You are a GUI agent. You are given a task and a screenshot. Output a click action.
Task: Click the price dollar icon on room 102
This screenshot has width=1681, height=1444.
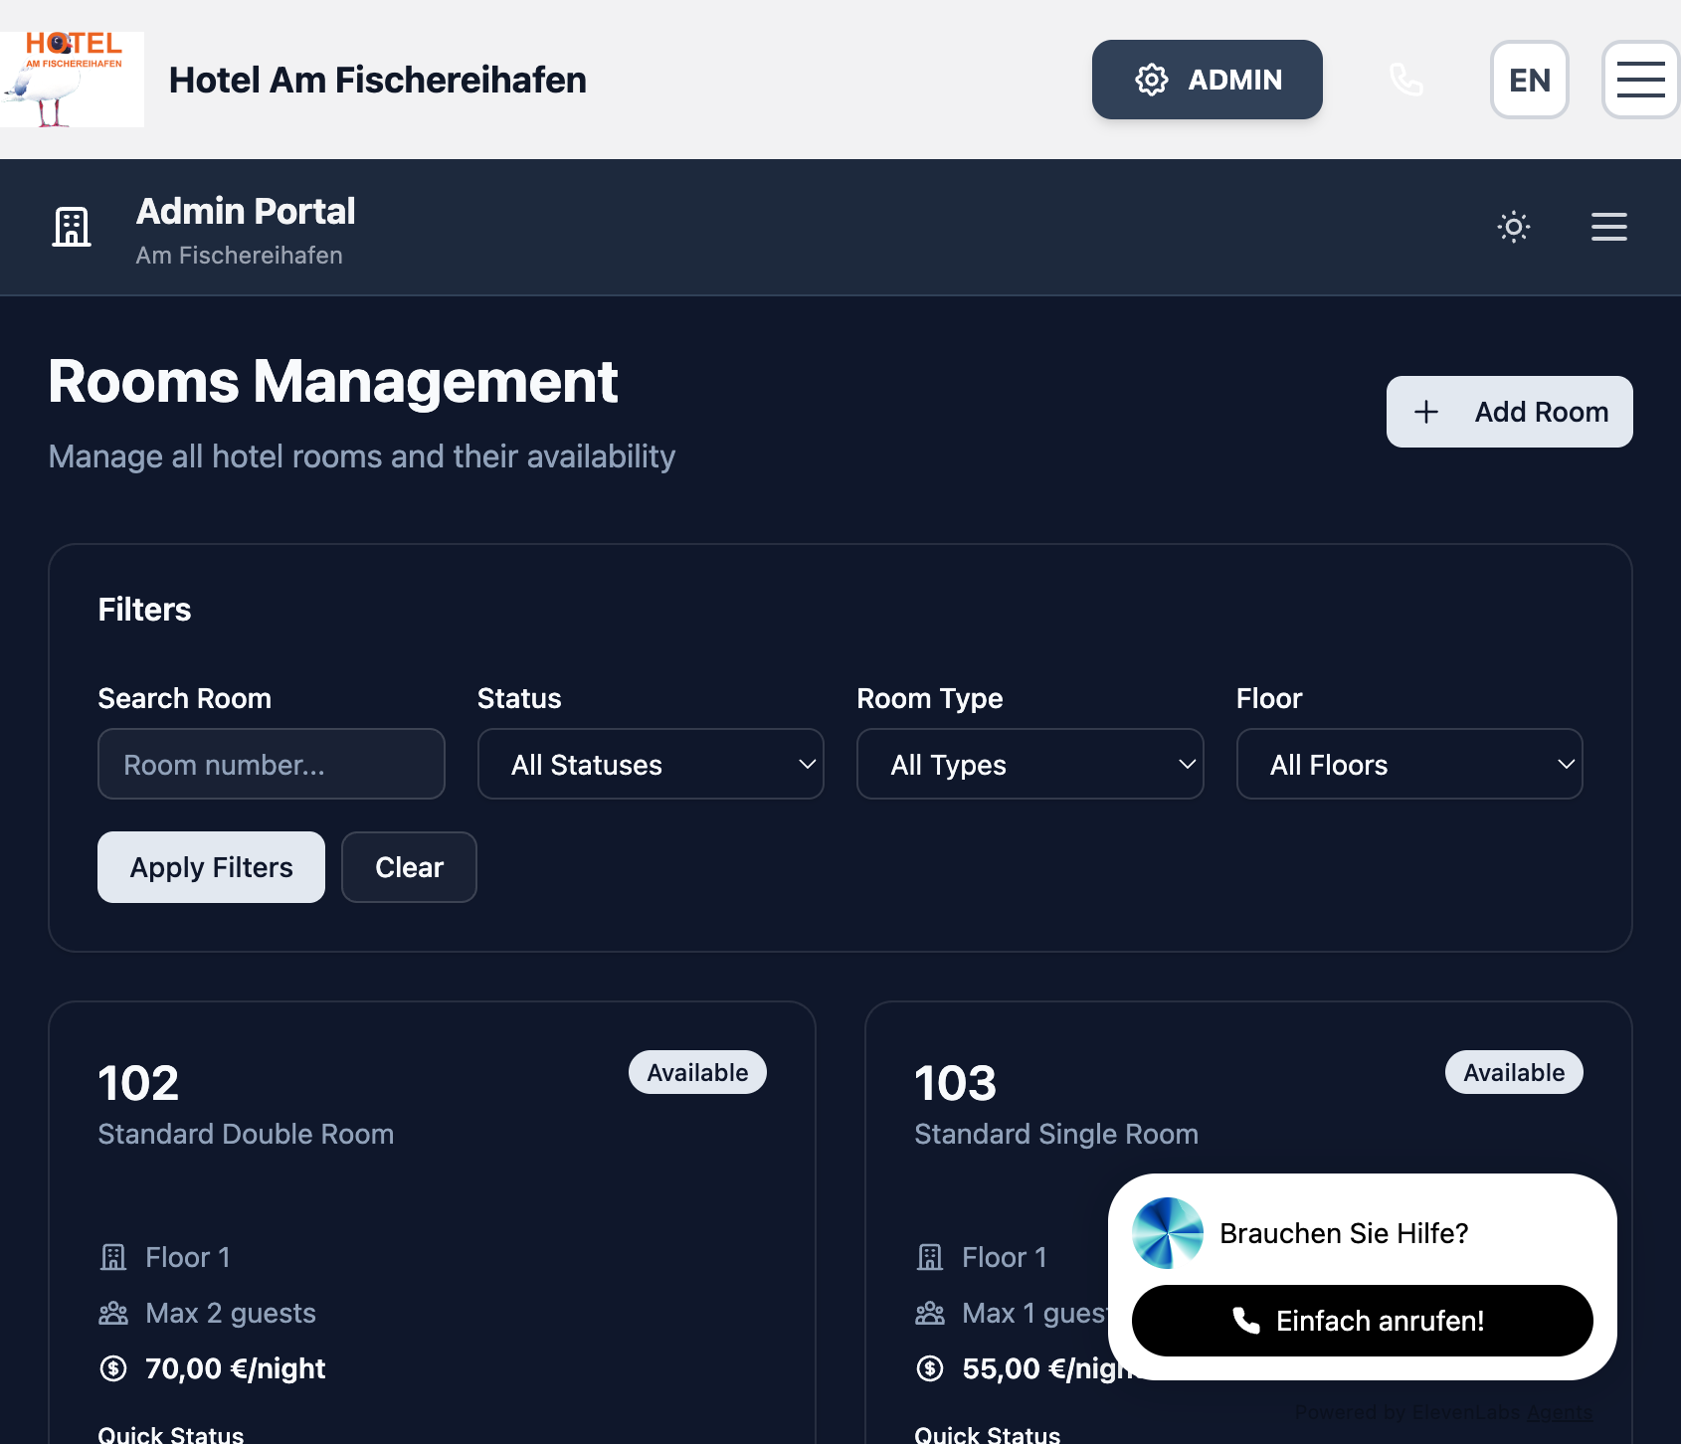click(x=113, y=1368)
